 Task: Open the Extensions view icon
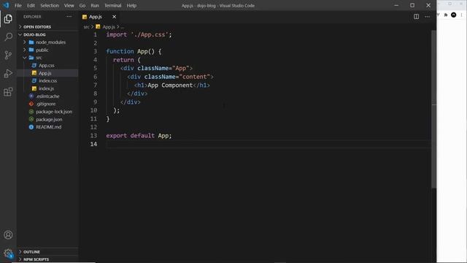tap(8, 92)
